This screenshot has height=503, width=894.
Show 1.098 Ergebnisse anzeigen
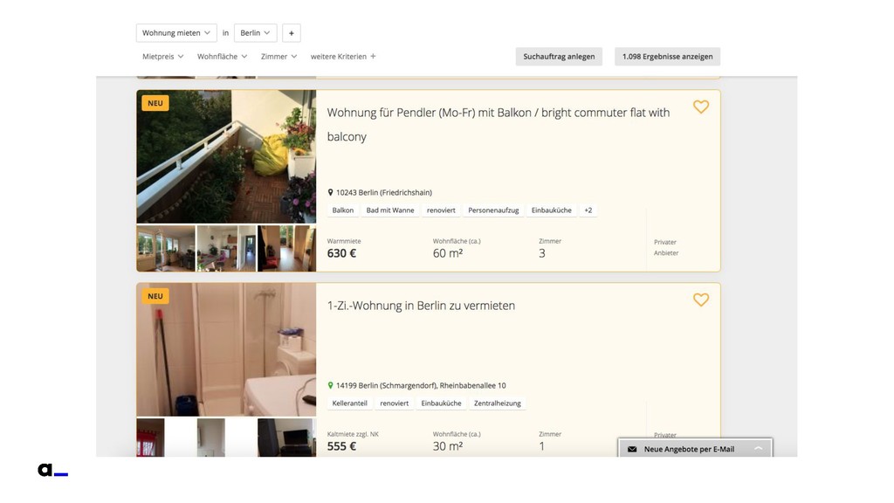point(668,57)
